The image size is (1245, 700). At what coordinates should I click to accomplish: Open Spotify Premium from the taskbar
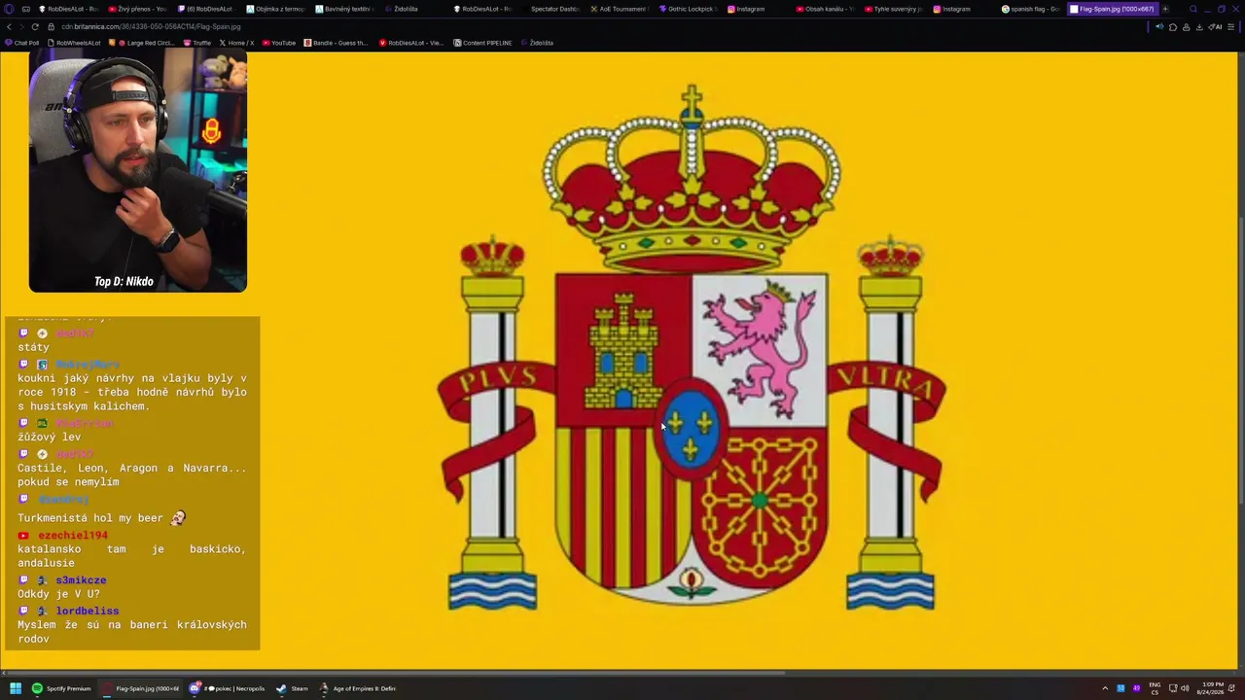pyautogui.click(x=61, y=688)
